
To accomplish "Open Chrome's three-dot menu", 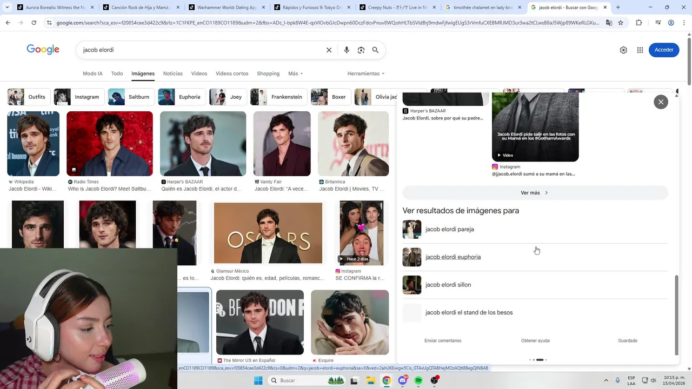I will coord(683,23).
